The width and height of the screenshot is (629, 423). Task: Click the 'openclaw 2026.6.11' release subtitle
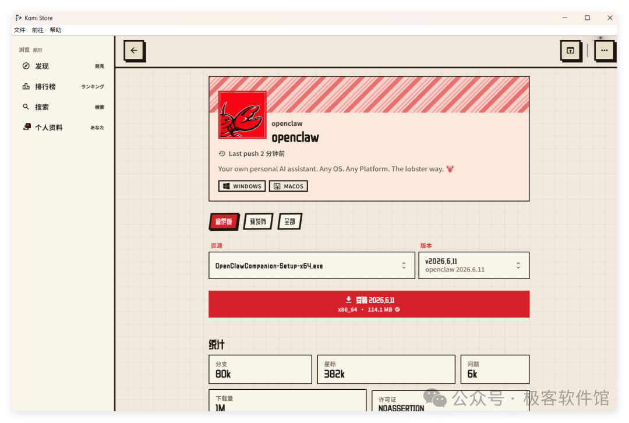coord(455,270)
